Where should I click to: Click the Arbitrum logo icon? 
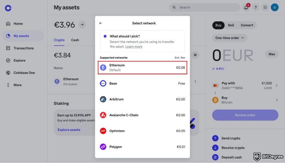coord(103,99)
